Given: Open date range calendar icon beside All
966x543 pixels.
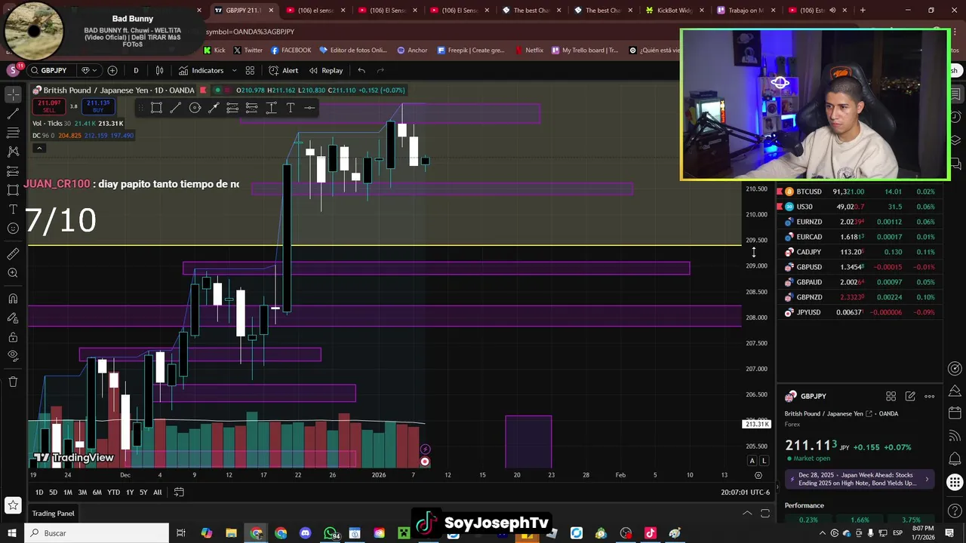Looking at the screenshot, I should coord(179,492).
